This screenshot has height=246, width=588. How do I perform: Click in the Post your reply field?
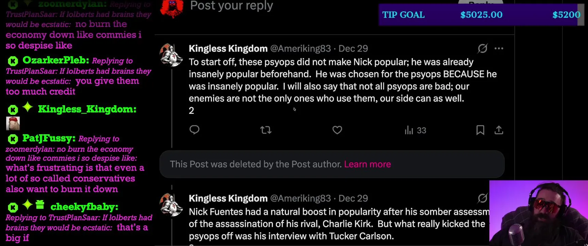231,6
